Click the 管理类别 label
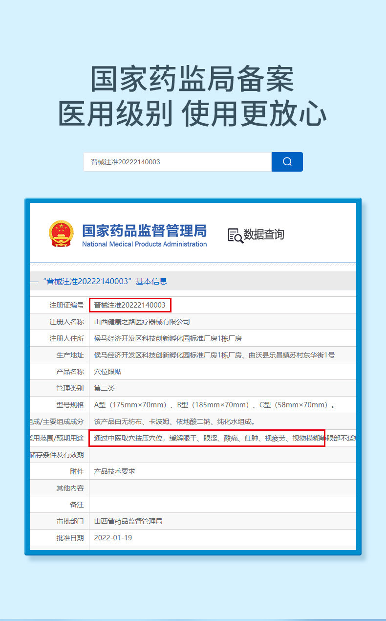386x621 pixels. pyautogui.click(x=70, y=388)
